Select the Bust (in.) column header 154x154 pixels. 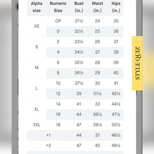(79, 7)
